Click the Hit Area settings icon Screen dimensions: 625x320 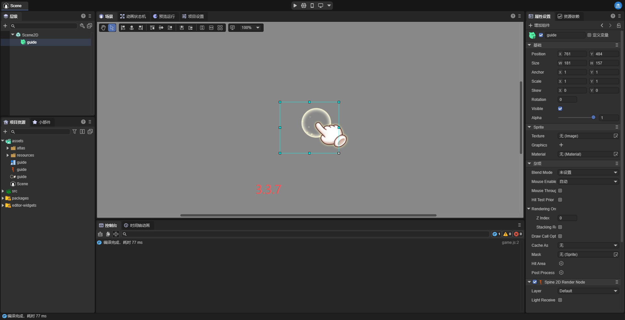pos(561,264)
